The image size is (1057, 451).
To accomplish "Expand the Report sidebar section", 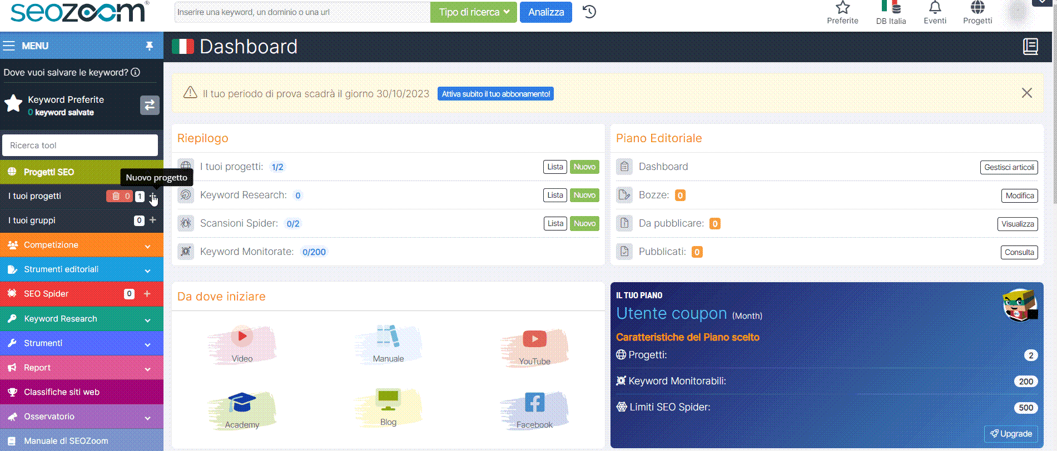I will pyautogui.click(x=82, y=368).
